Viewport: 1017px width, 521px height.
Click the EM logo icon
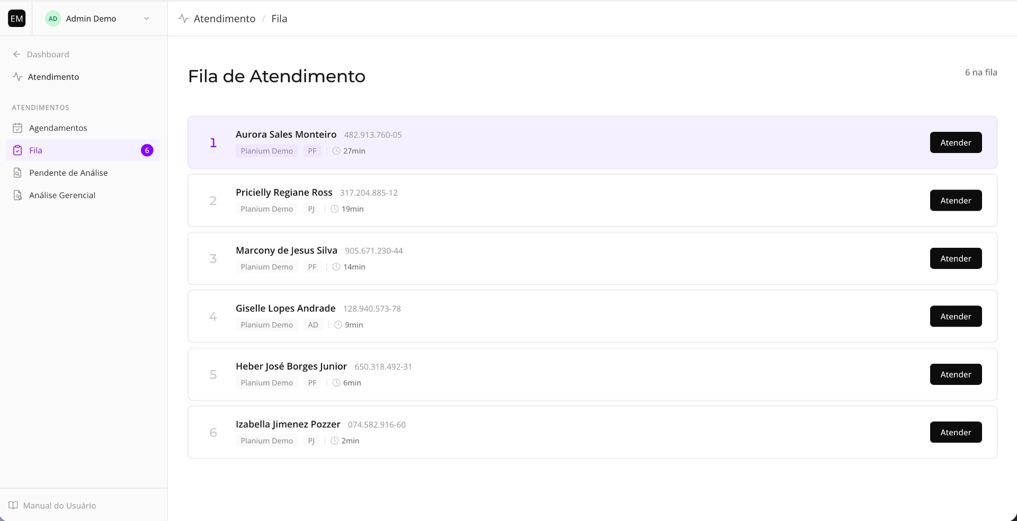[16, 19]
